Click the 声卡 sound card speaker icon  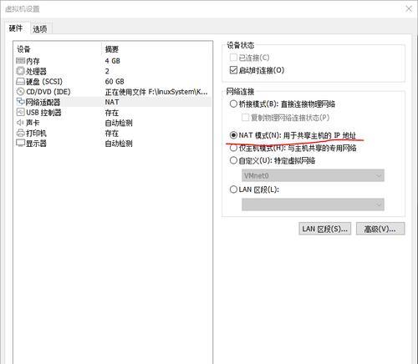click(20, 123)
